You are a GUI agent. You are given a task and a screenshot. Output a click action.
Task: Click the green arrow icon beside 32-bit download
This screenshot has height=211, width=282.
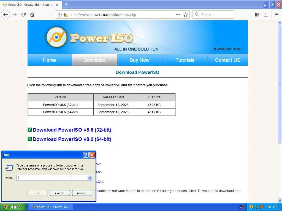click(x=30, y=130)
